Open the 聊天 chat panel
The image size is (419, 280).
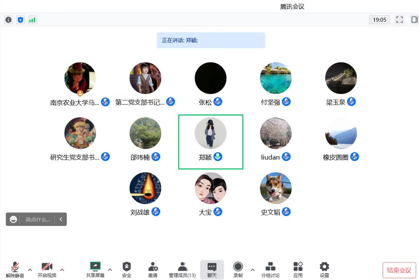tap(212, 269)
